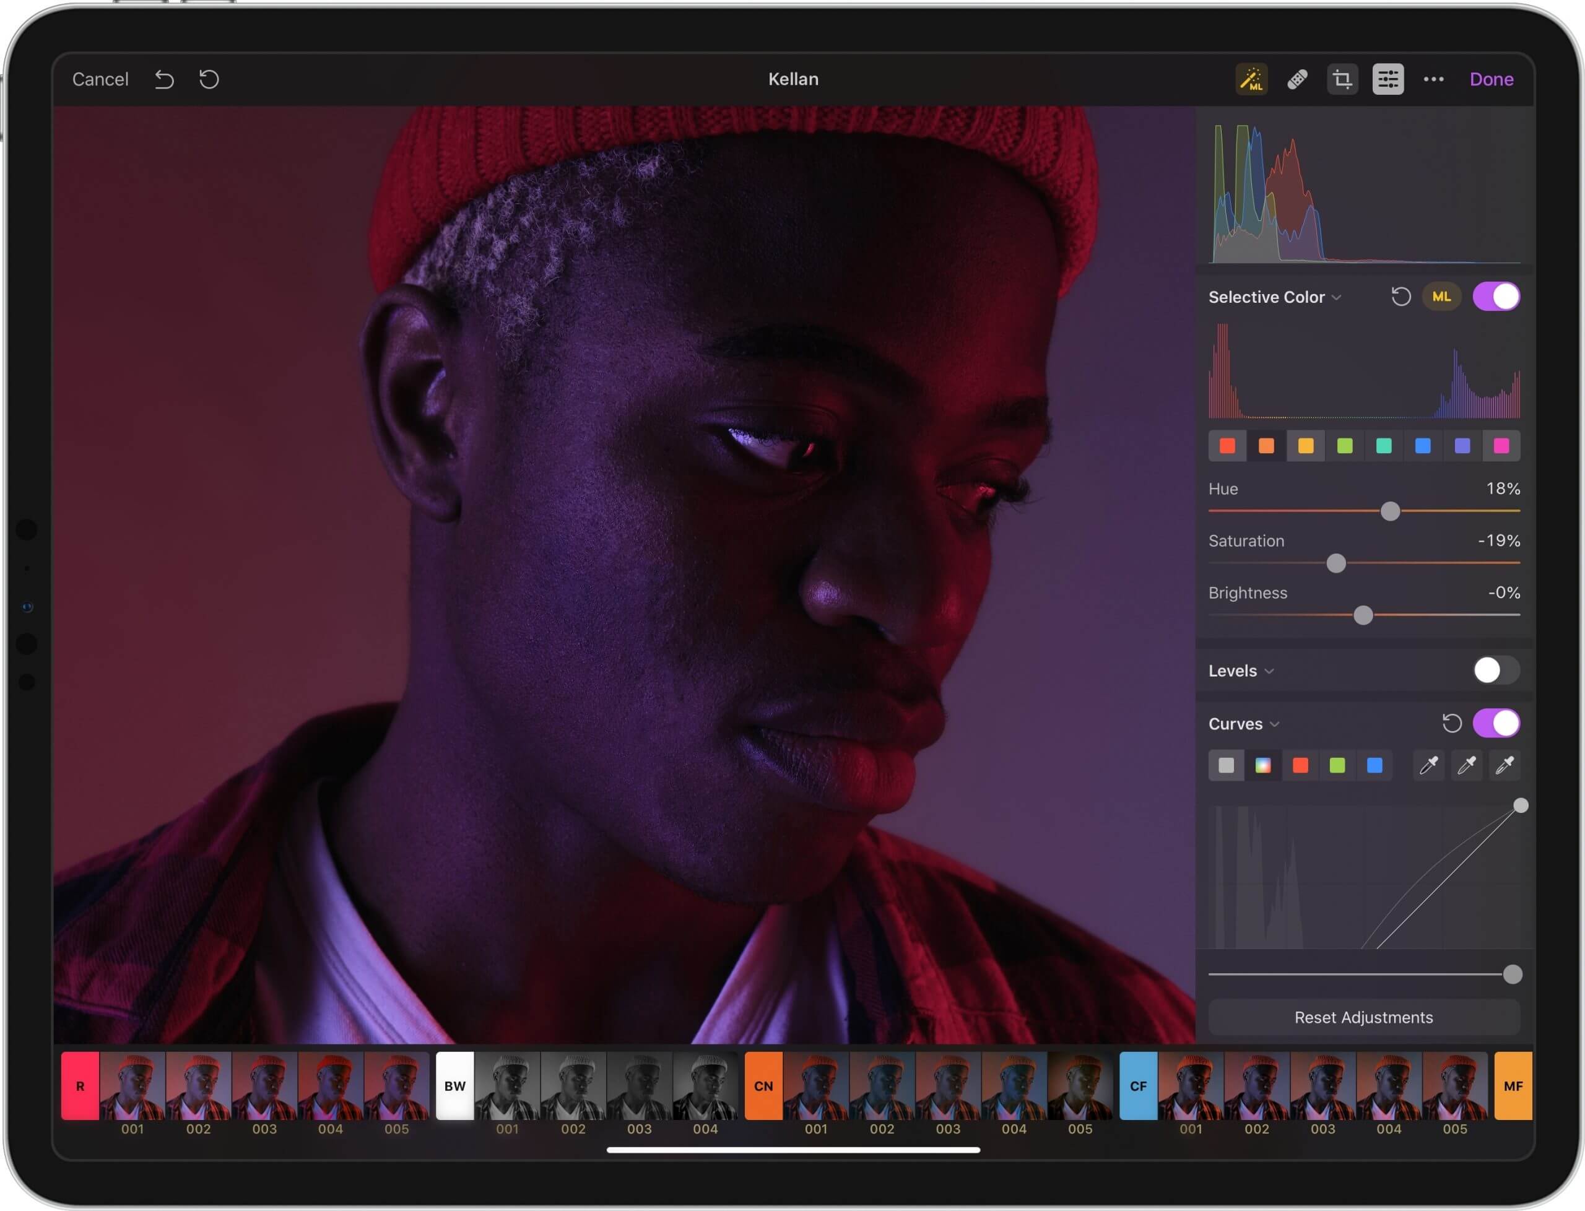This screenshot has height=1211, width=1585.
Task: Pick the white point eyedropper in Curves
Action: 1505,765
